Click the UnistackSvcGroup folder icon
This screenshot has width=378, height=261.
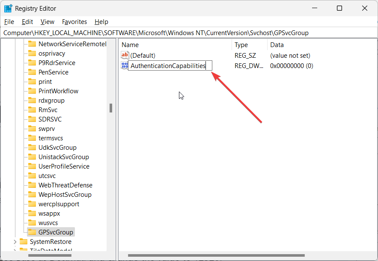[32, 157]
